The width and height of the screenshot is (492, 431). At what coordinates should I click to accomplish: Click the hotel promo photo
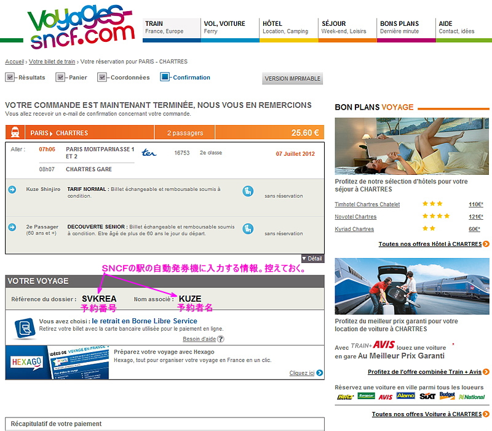point(411,146)
